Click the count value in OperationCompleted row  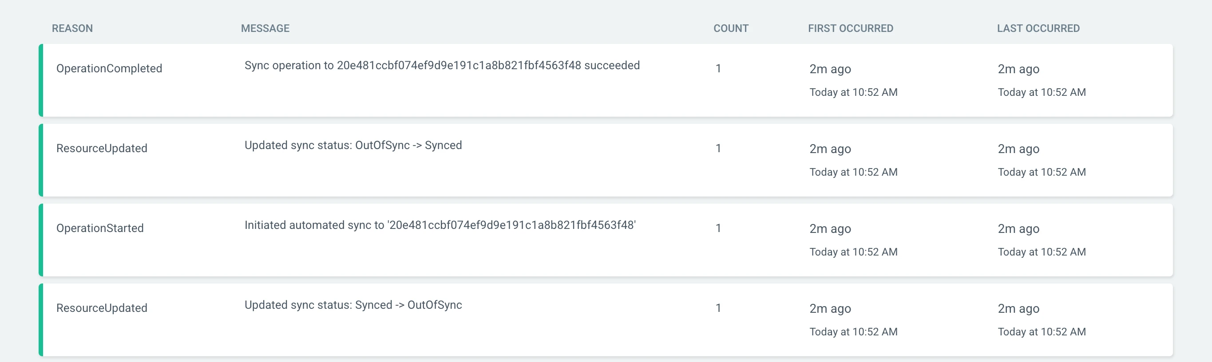(718, 69)
